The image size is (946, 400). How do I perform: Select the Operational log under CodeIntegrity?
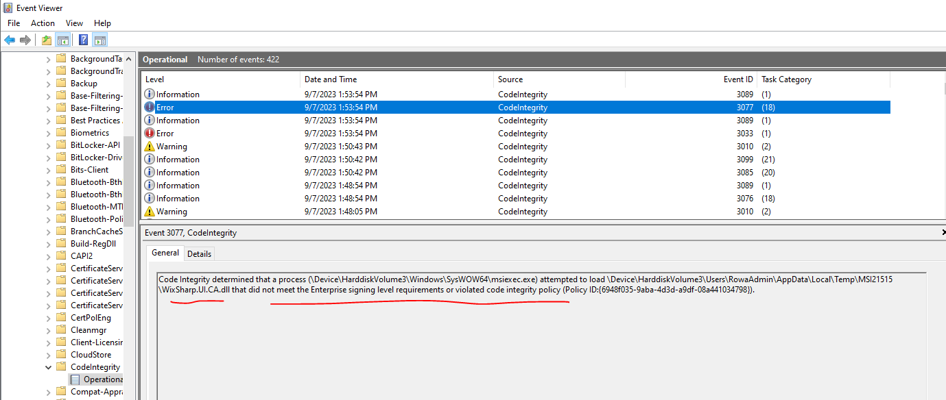103,379
